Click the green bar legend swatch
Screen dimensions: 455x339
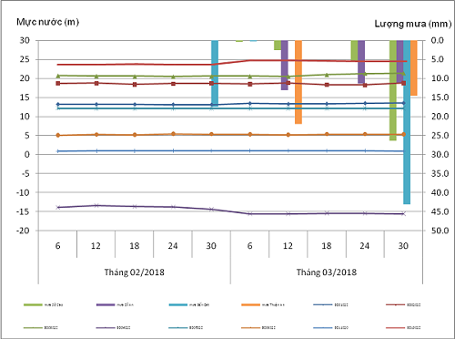click(x=33, y=304)
